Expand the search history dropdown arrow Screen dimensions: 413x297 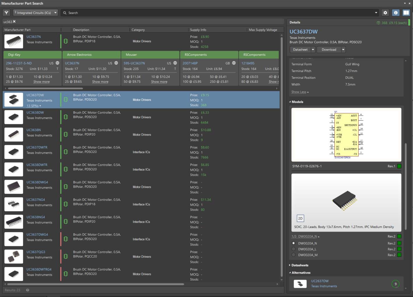click(x=376, y=13)
